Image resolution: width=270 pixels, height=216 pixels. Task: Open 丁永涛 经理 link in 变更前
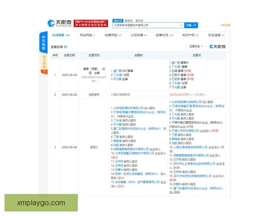(x=118, y=75)
